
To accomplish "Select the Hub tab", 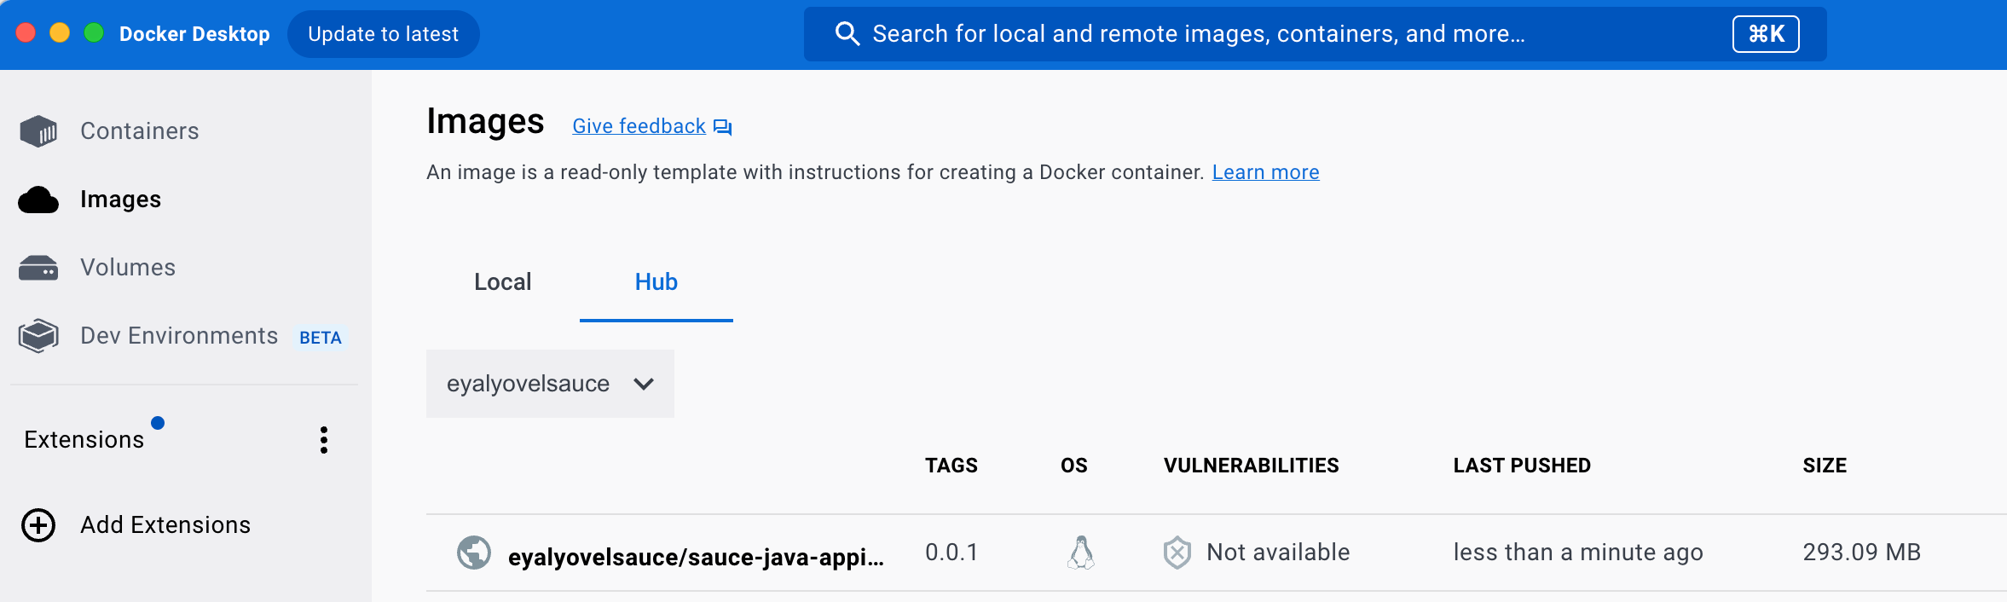I will (656, 282).
